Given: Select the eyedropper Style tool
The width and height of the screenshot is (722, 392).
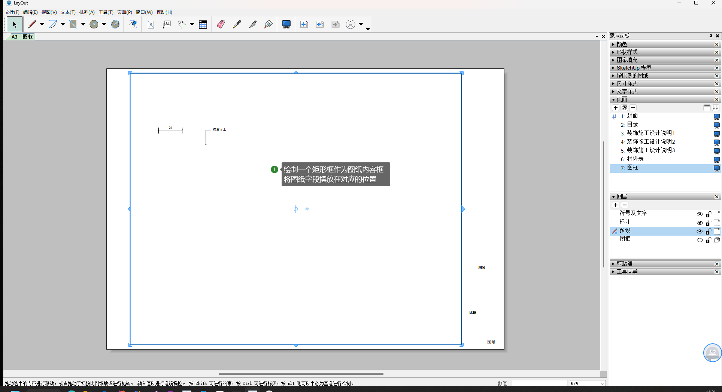Looking at the screenshot, I should (x=237, y=25).
